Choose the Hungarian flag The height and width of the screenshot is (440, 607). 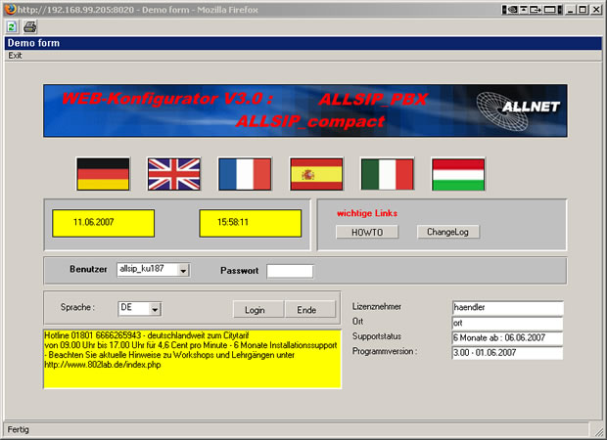click(458, 174)
